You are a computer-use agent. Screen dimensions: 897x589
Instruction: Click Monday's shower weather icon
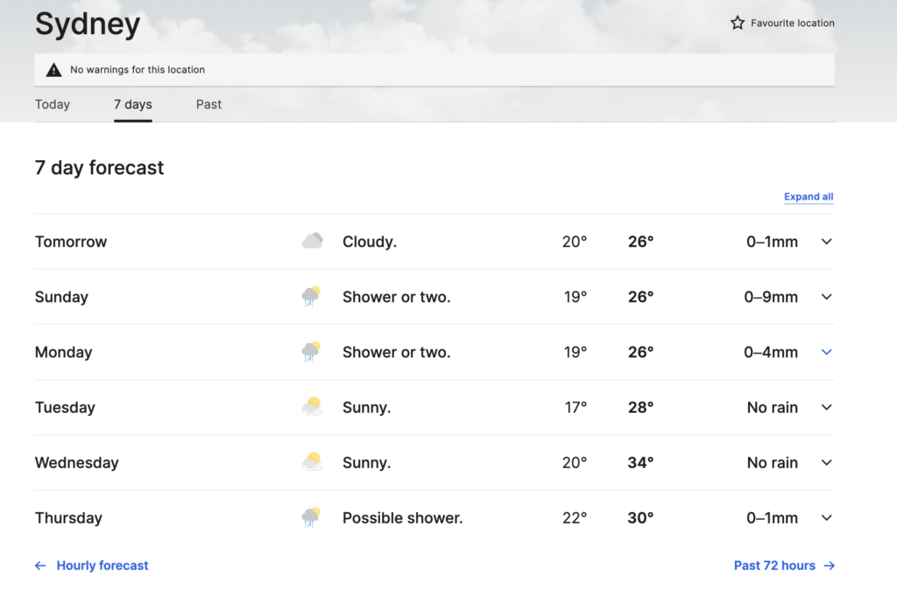tap(311, 352)
